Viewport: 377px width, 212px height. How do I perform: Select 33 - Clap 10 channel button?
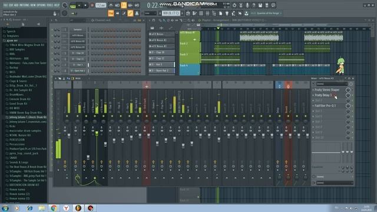78,53
